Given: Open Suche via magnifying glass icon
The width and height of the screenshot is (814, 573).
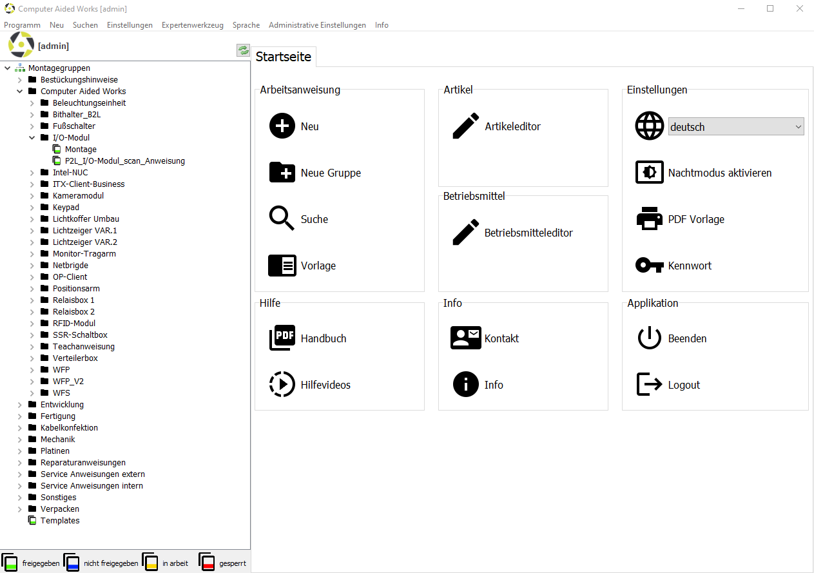Looking at the screenshot, I should coord(282,219).
